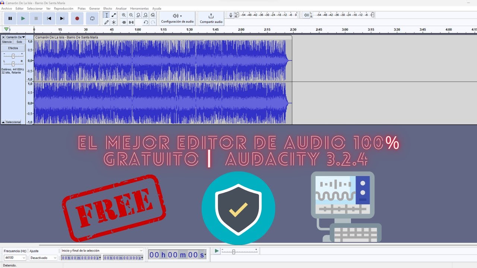Image resolution: width=477 pixels, height=268 pixels.
Task: Silence the audio selection icon
Action: (131, 22)
